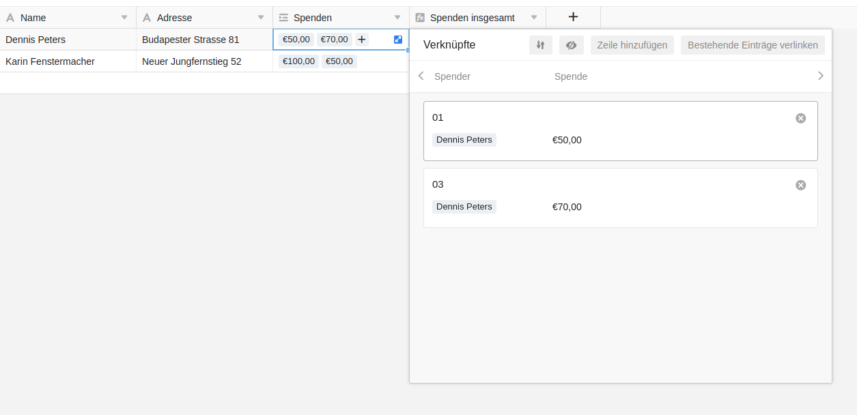Remove linked entry 03 with the x icon

pos(800,185)
